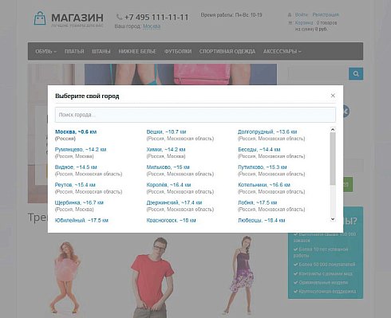The height and width of the screenshot is (318, 391).
Task: Pick Долгопрудный from the list
Action: point(267,132)
